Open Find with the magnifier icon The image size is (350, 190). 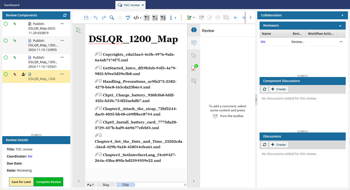coord(112,18)
